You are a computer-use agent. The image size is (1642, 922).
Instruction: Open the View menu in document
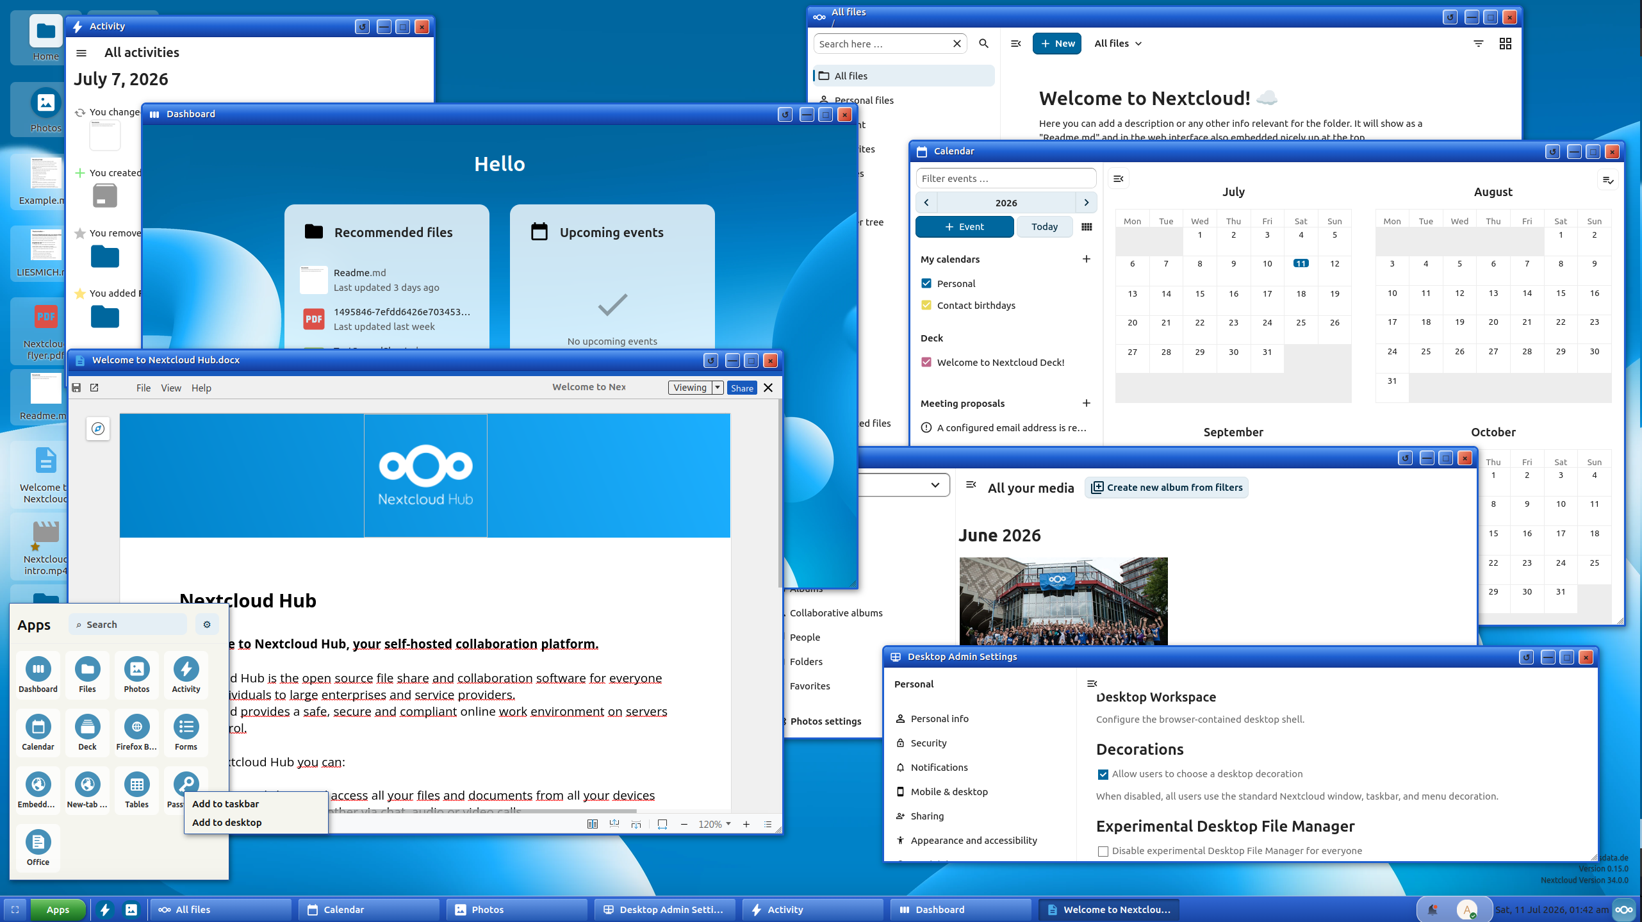point(171,388)
